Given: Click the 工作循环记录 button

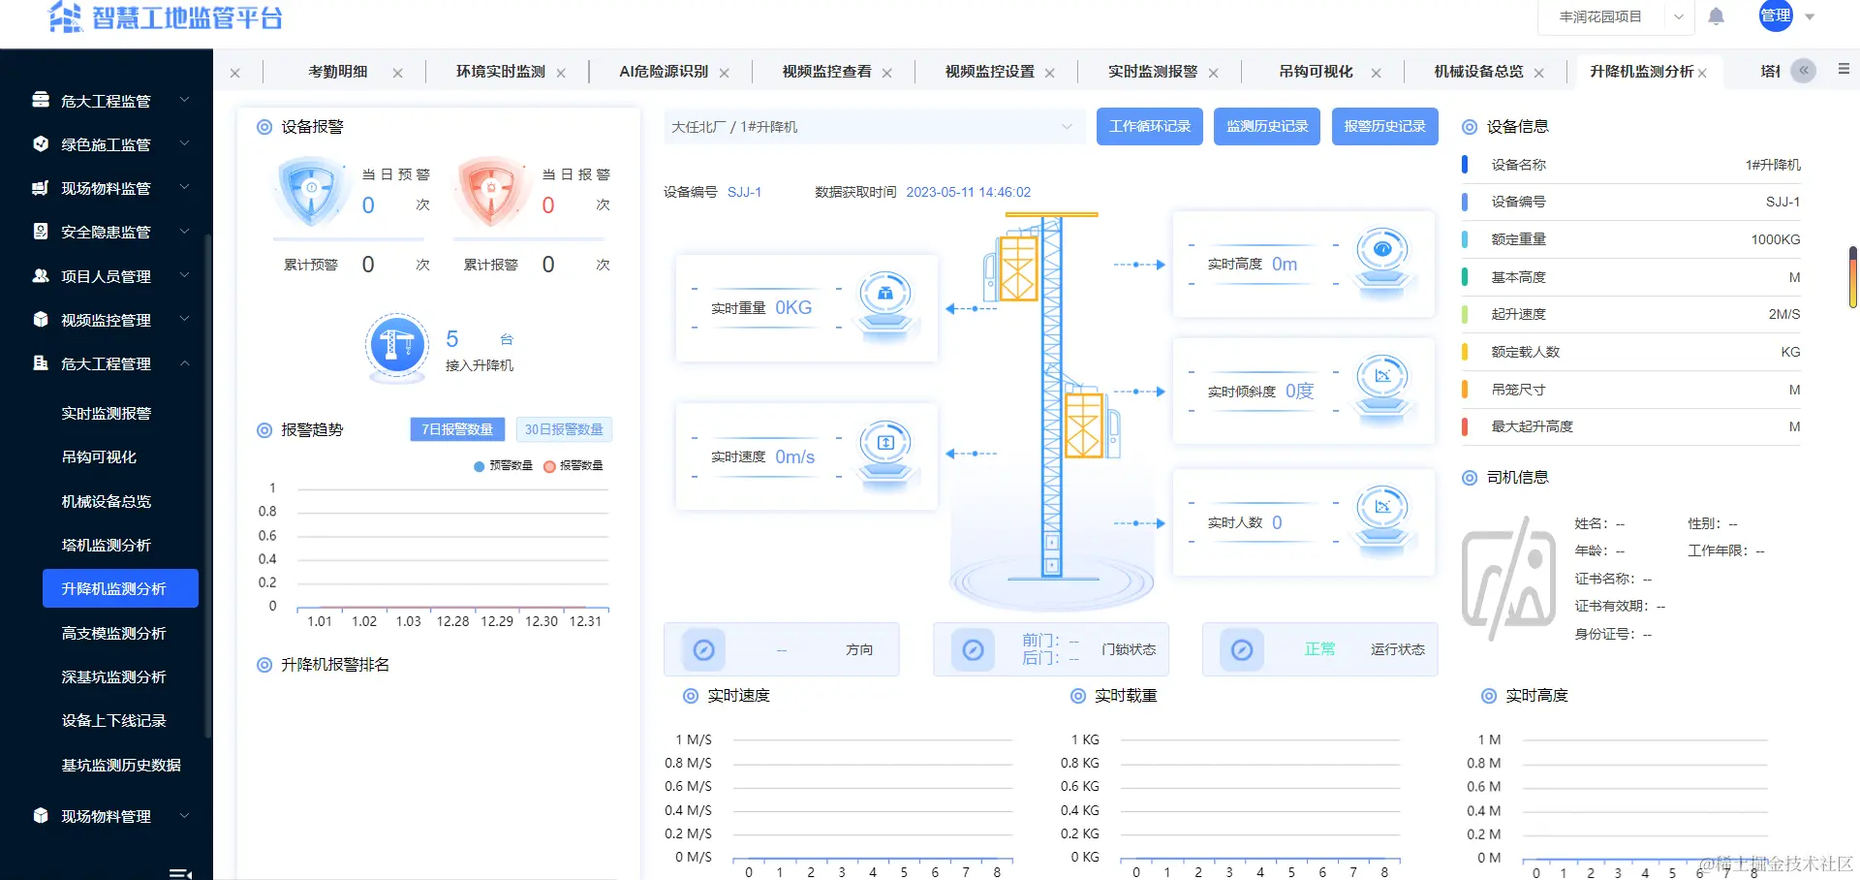Looking at the screenshot, I should [1150, 127].
